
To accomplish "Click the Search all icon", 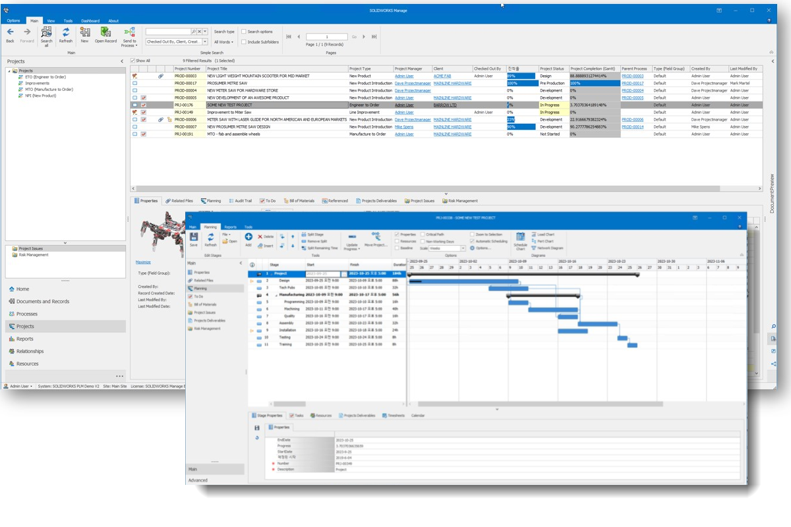I will pos(46,32).
